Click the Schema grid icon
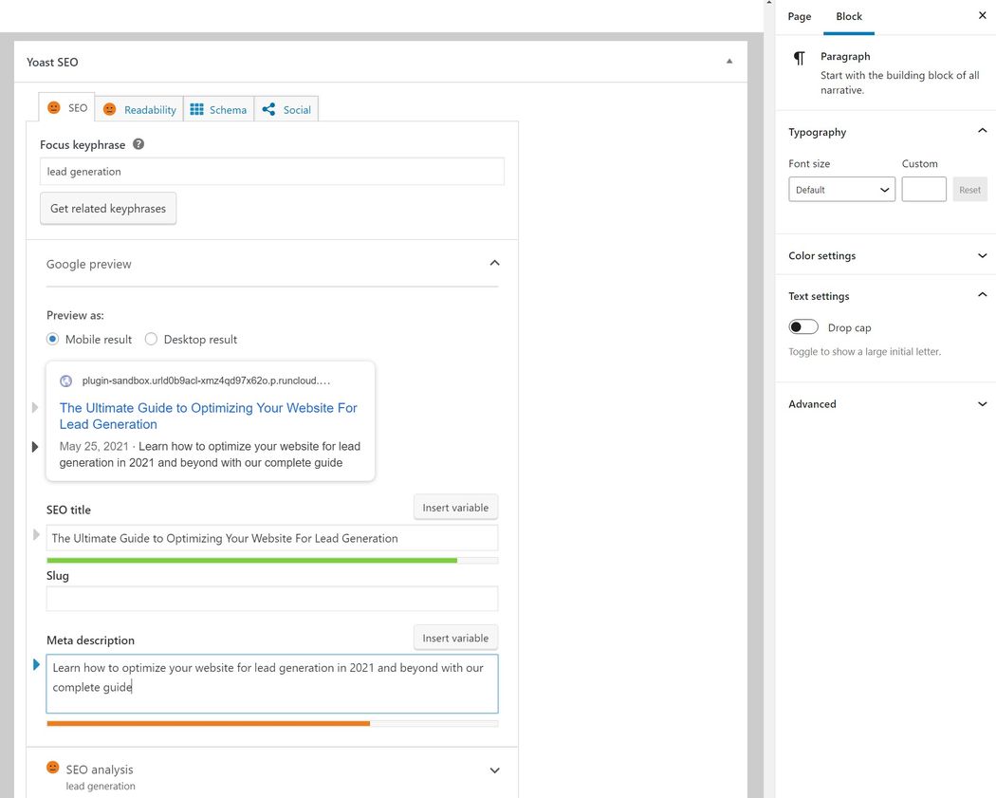 point(197,109)
